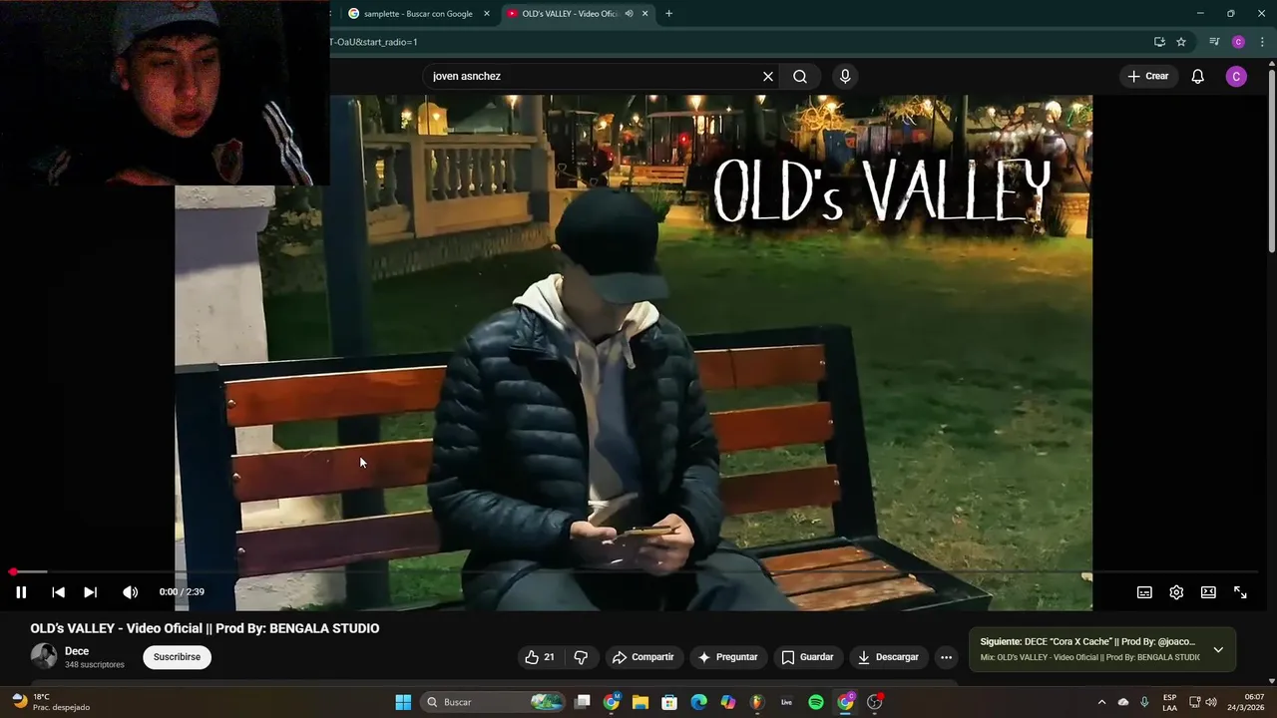The height and width of the screenshot is (718, 1277).
Task: Close the OLD's VALLEY browser tab
Action: coord(645,14)
